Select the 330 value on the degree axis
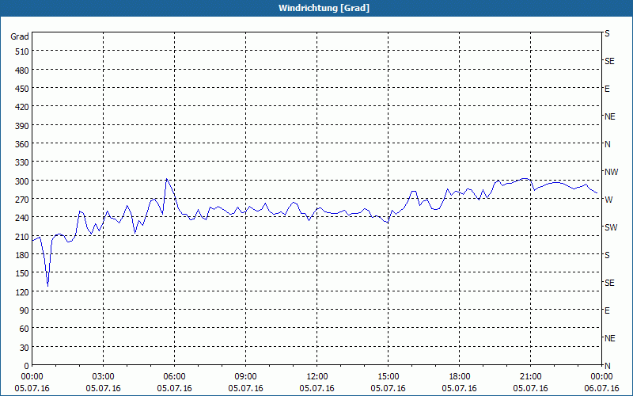Screen dimensions: 633x396 23,162
